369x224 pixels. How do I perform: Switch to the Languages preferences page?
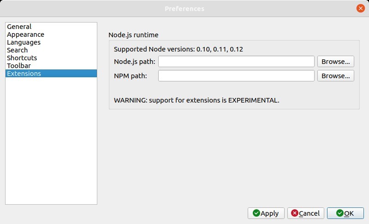click(x=24, y=42)
